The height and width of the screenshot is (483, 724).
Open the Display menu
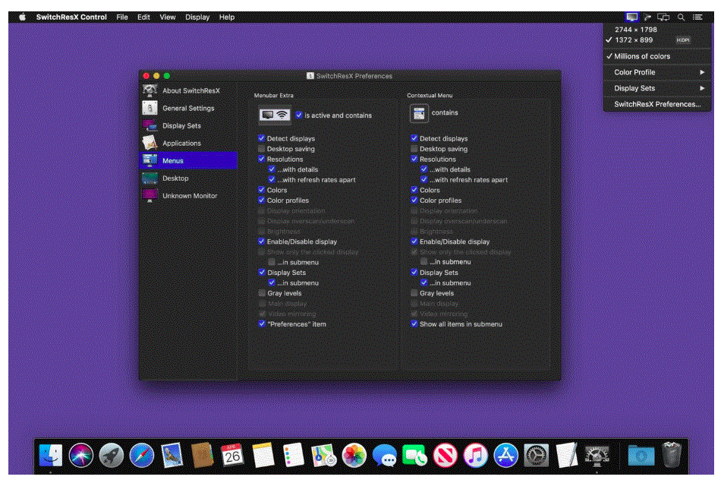click(197, 17)
